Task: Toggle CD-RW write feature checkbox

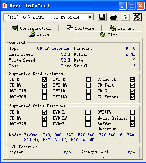Action: tap(45, 118)
